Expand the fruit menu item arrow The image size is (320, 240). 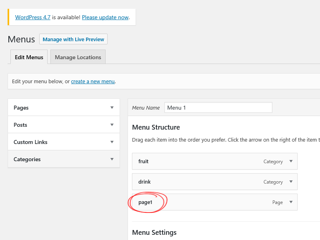(291, 161)
